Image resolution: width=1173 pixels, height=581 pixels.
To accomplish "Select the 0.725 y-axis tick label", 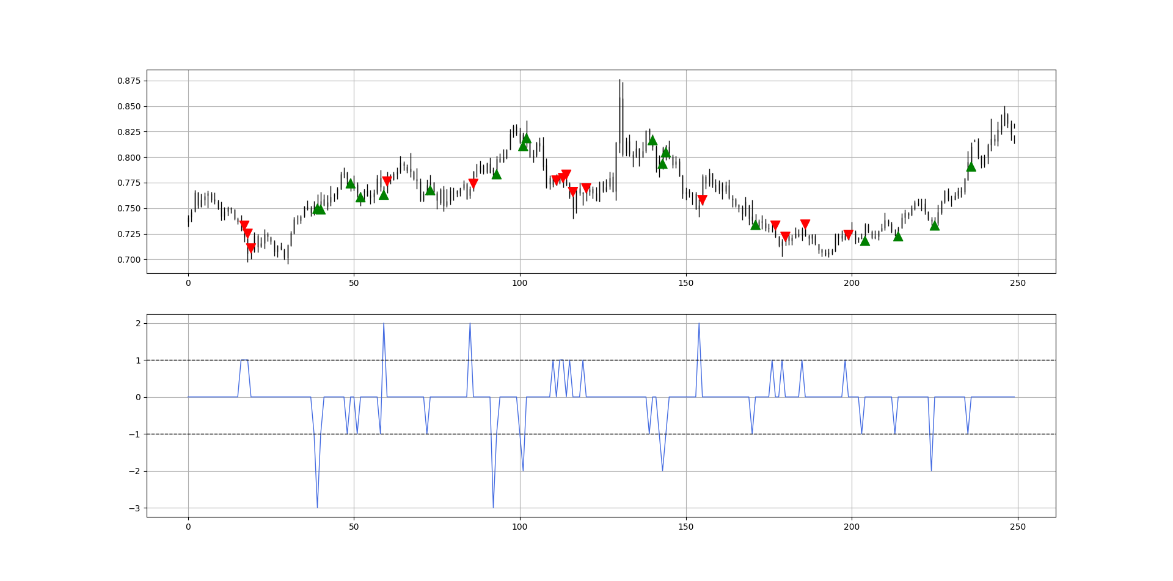I will pyautogui.click(x=129, y=234).
